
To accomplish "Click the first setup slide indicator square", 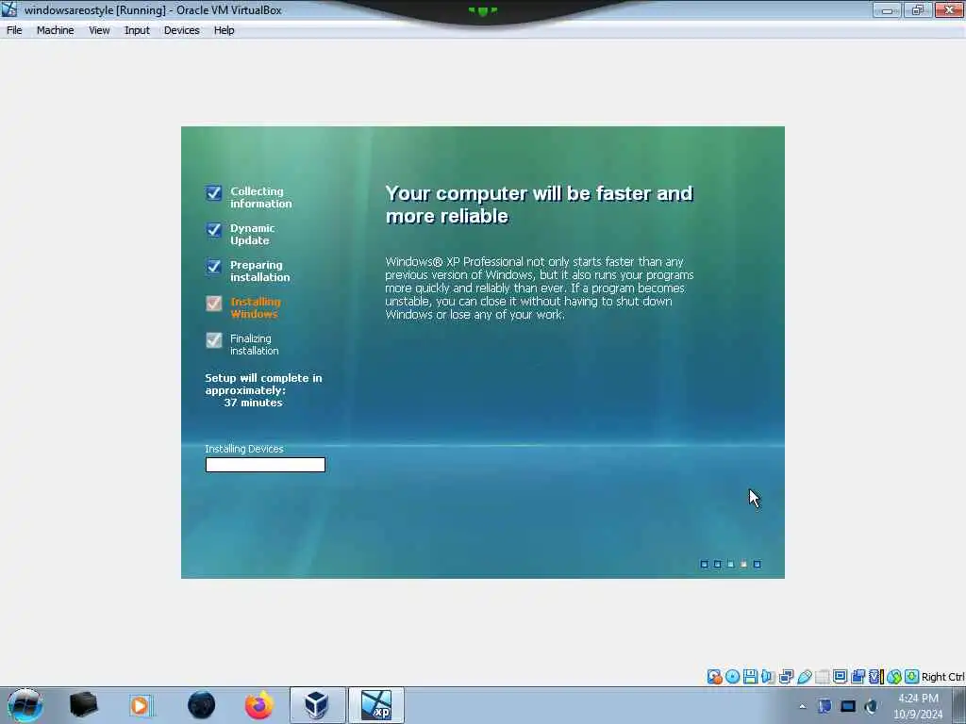I will (704, 564).
